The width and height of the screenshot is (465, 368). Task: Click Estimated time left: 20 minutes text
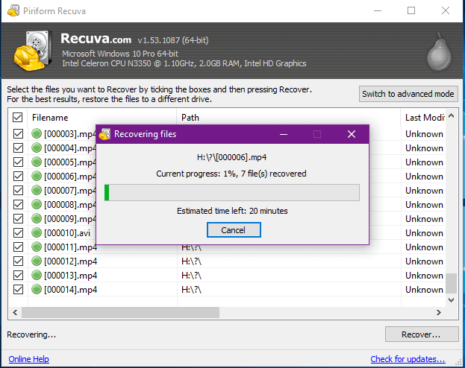pos(232,211)
